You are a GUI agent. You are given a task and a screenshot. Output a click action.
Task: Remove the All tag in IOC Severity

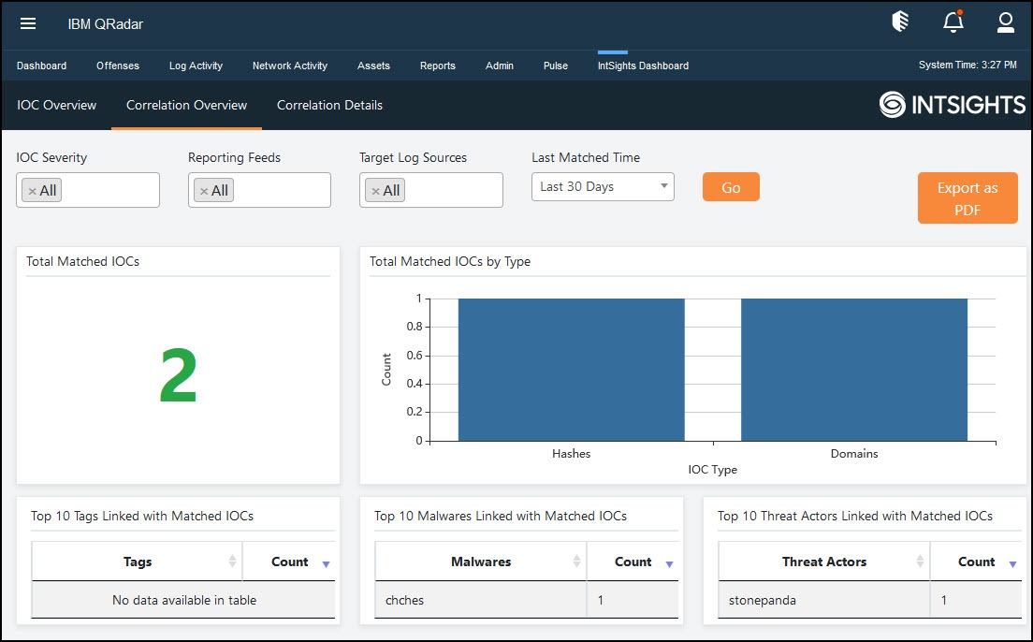coord(32,191)
